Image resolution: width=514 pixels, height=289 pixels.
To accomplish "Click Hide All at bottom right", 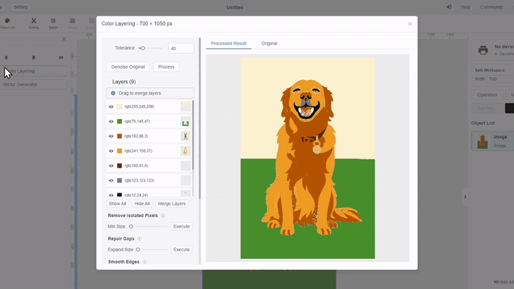I will click(503, 282).
